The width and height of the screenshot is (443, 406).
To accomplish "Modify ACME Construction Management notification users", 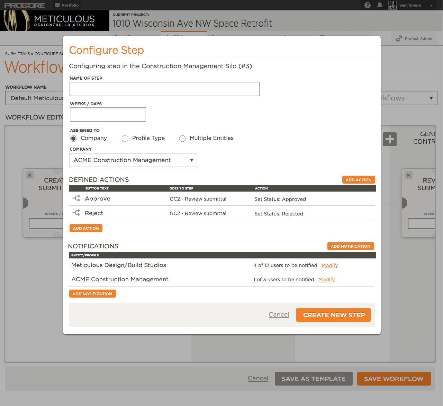I will tap(327, 280).
